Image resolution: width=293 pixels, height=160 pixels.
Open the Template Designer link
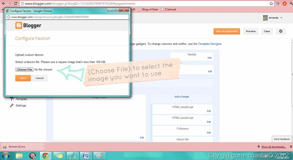[210, 44]
